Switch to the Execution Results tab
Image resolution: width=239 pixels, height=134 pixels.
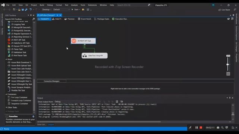point(119,19)
